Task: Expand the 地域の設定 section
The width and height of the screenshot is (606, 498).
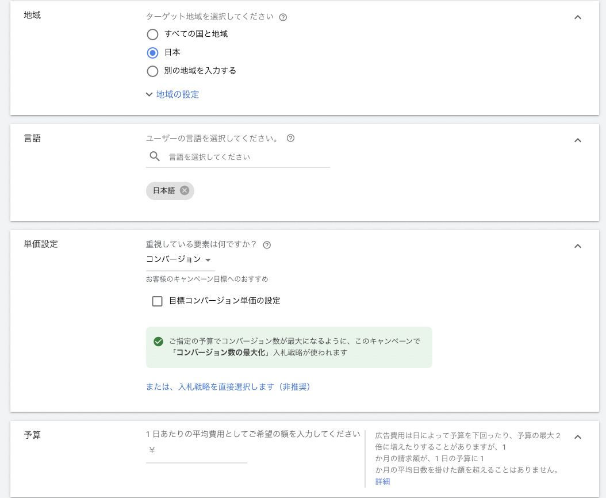Action: pyautogui.click(x=172, y=94)
